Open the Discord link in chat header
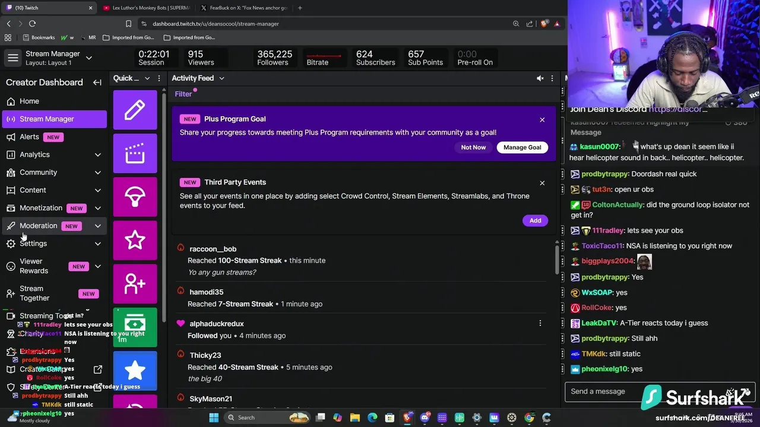Screen dimensions: 760x427 click(678, 109)
